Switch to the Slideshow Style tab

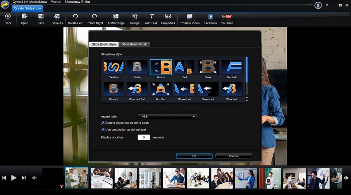[x=104, y=44]
